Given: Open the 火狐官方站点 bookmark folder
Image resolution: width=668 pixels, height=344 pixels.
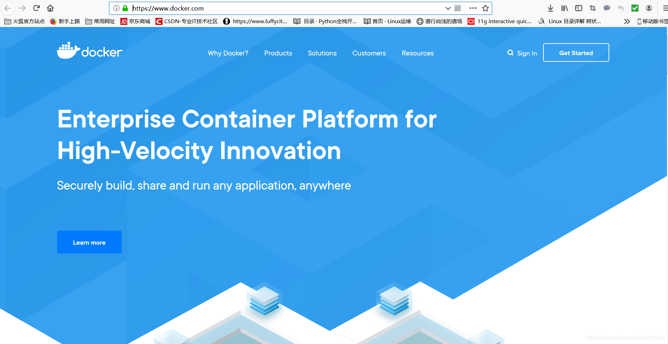Looking at the screenshot, I should 25,21.
